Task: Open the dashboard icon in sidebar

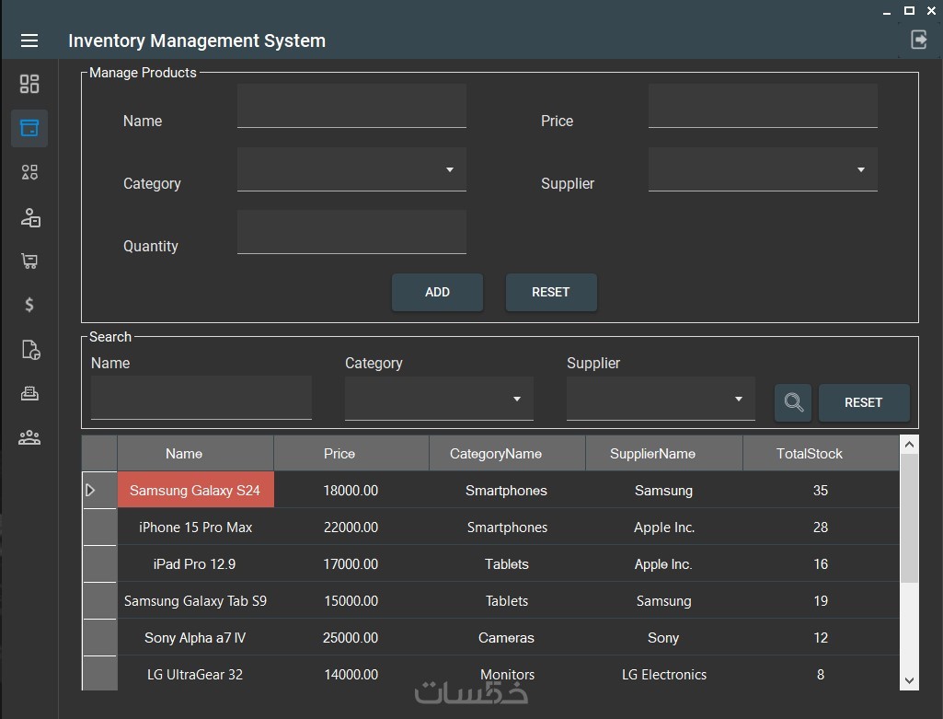Action: 29,84
